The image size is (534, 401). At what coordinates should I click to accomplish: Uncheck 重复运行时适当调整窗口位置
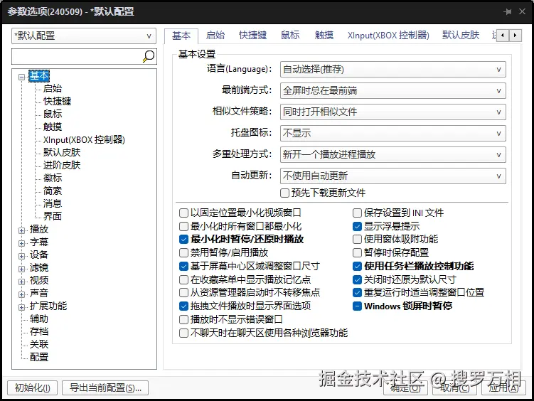click(x=357, y=293)
